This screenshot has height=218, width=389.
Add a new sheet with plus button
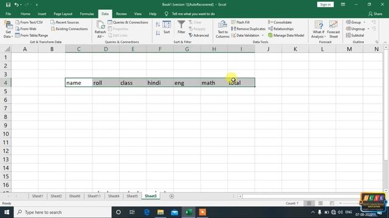coord(171,196)
